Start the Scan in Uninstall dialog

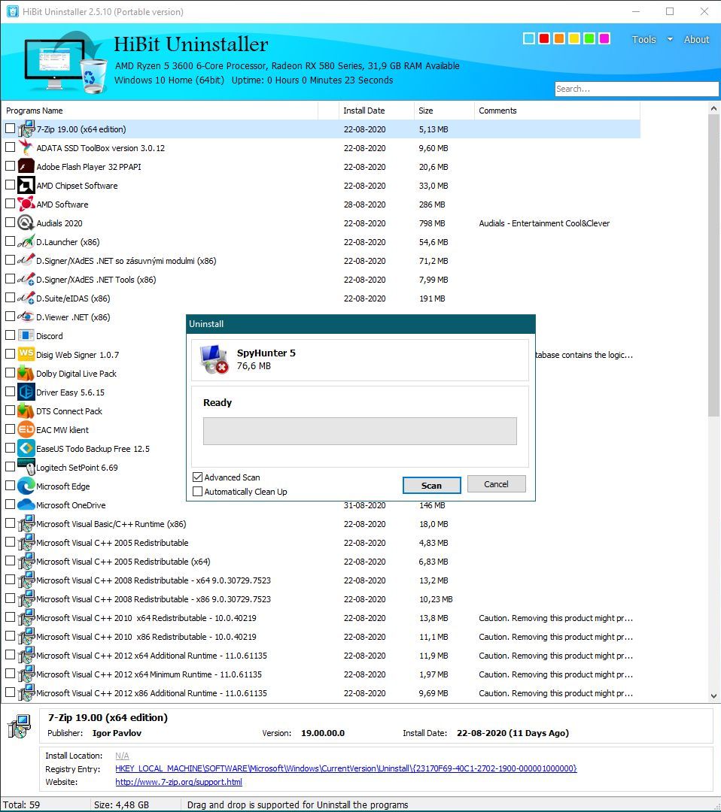click(431, 485)
